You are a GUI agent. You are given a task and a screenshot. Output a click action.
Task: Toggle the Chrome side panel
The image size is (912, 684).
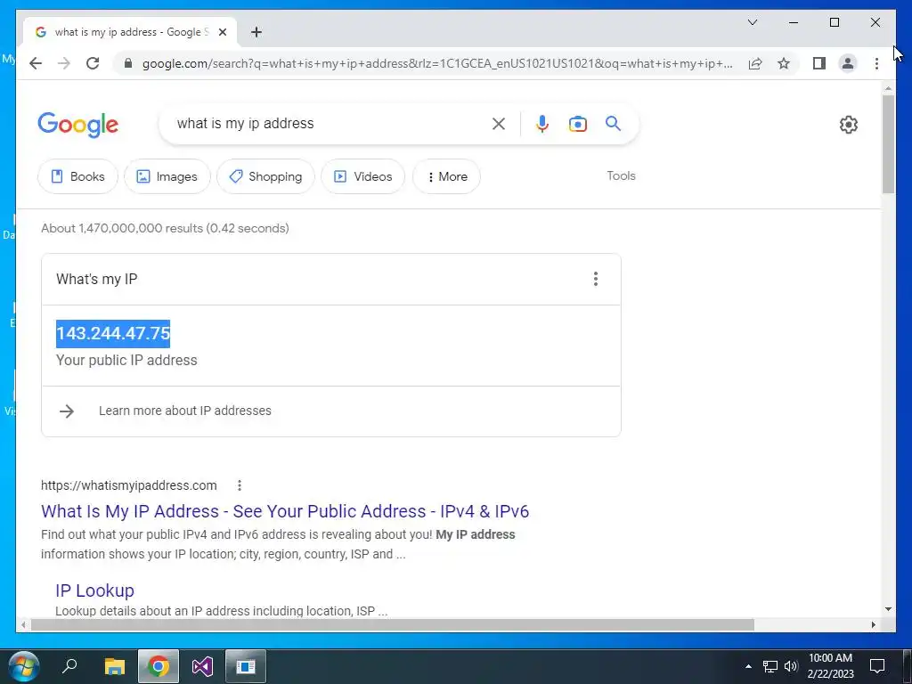tap(819, 63)
